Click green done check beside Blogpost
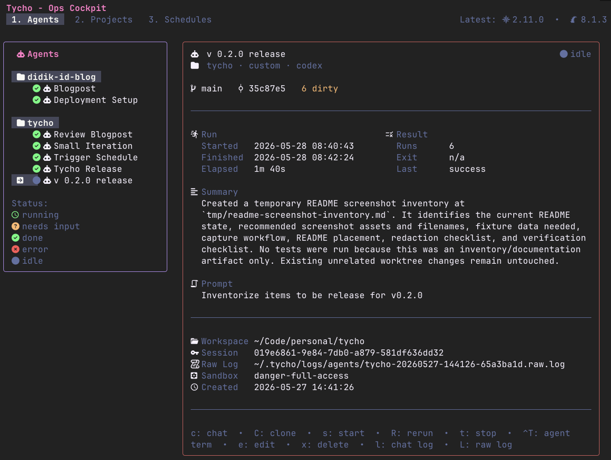Viewport: 611px width, 460px height. pyautogui.click(x=36, y=89)
